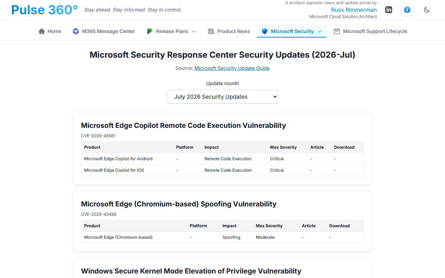The image size is (445, 278).
Task: Click the Stay ahead tagline text
Action: pyautogui.click(x=133, y=10)
